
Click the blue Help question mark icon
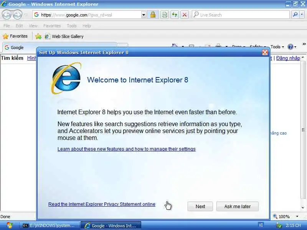tap(290, 47)
